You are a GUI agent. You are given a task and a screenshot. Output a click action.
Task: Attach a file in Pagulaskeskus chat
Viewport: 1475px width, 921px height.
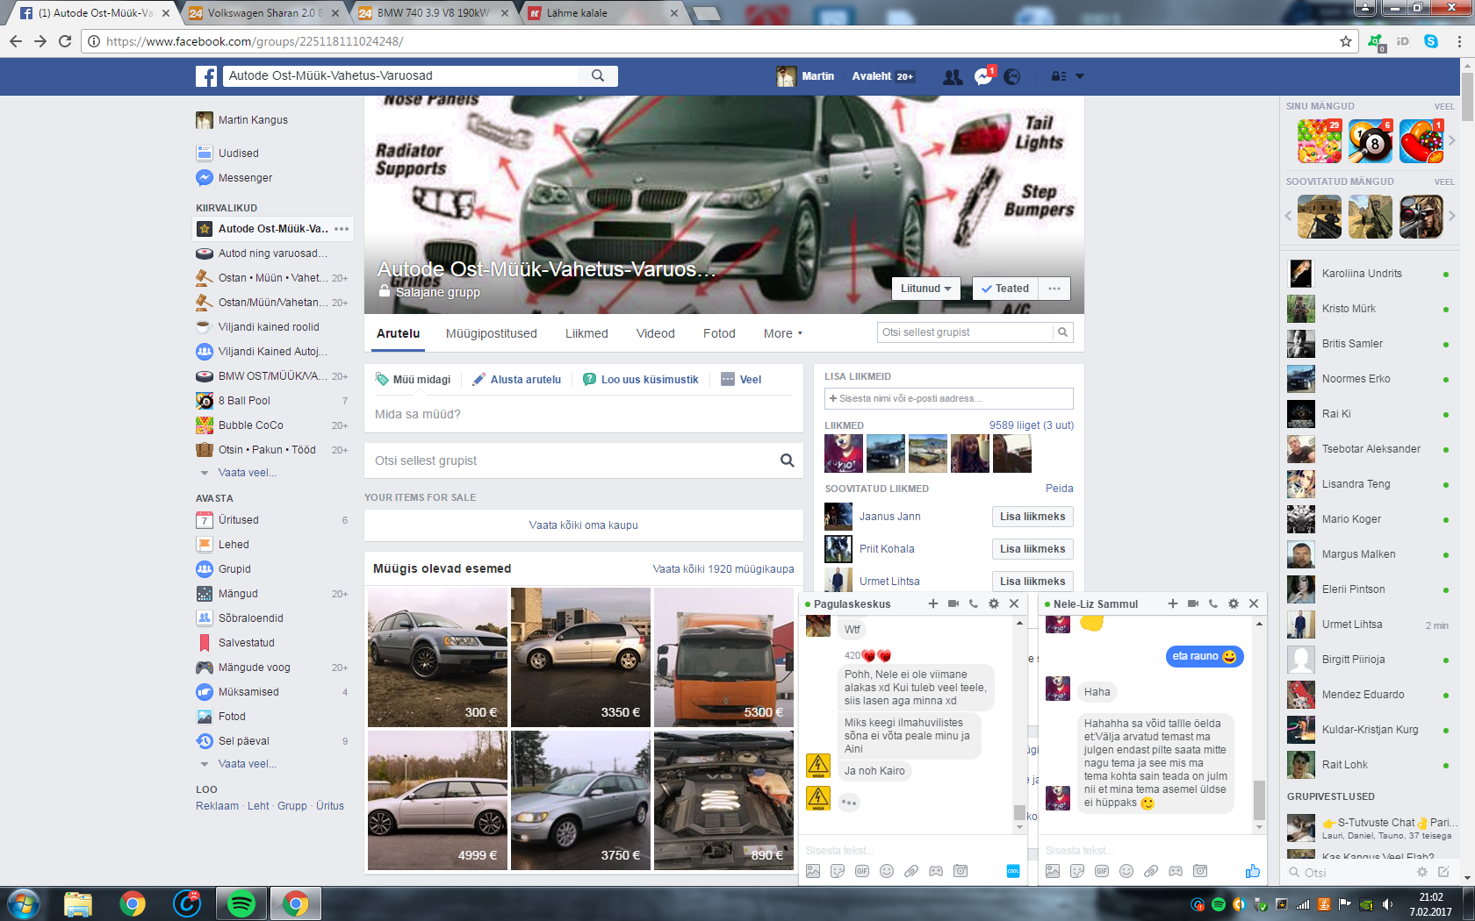[911, 871]
